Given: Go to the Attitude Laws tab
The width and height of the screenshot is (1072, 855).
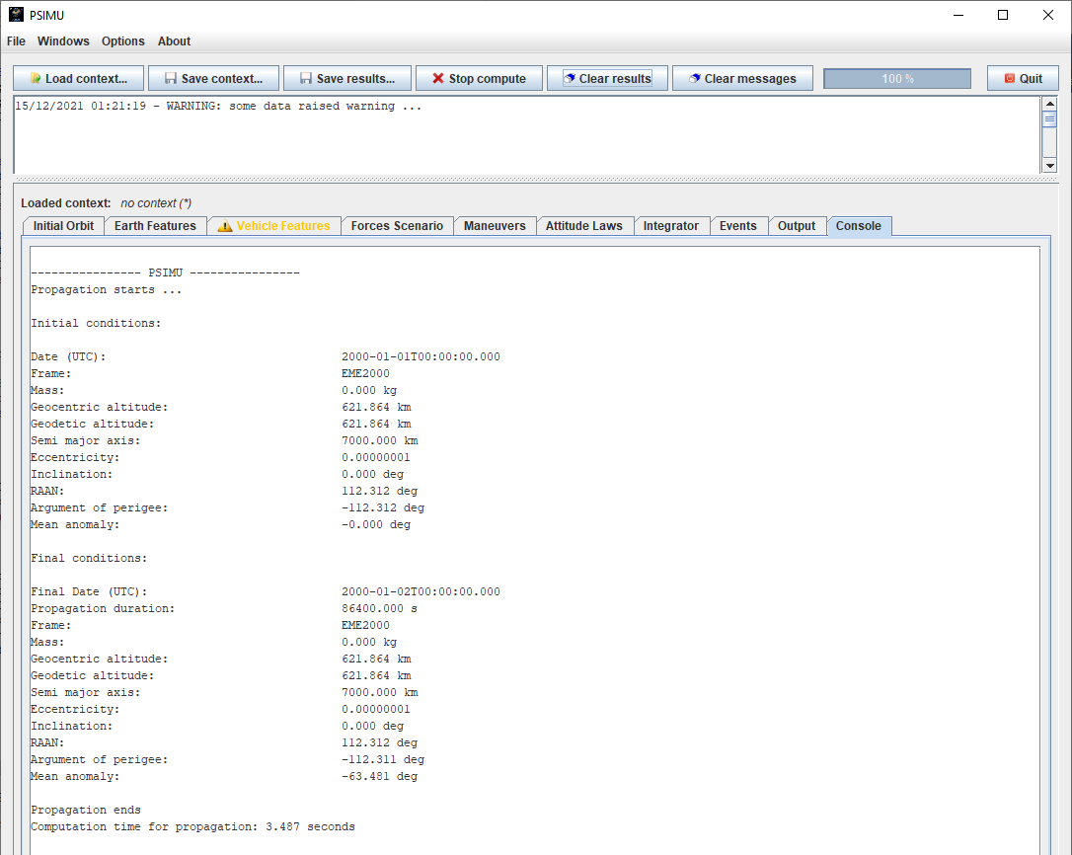Looking at the screenshot, I should [584, 226].
